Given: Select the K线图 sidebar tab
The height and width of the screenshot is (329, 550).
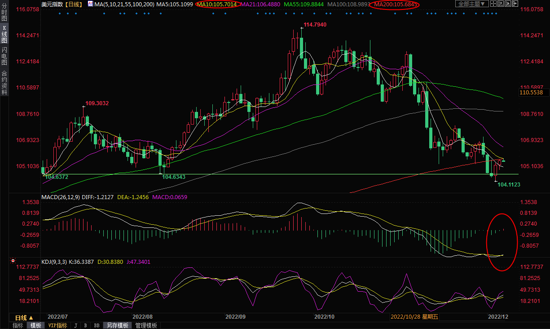Looking at the screenshot, I should (x=4, y=34).
